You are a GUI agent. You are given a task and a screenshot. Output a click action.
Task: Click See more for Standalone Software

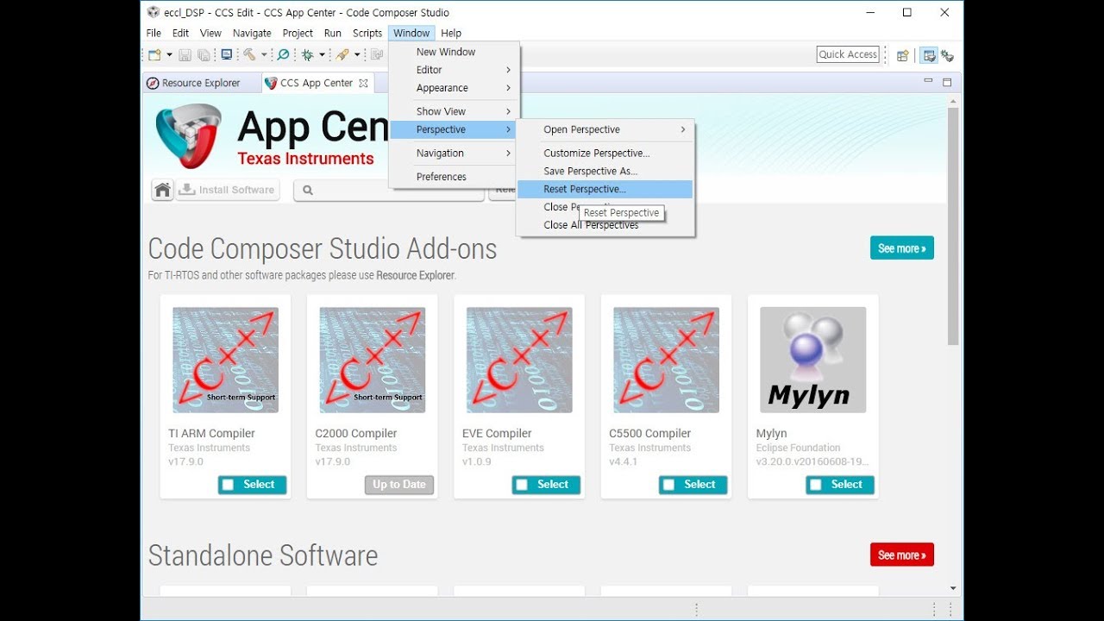tap(902, 555)
